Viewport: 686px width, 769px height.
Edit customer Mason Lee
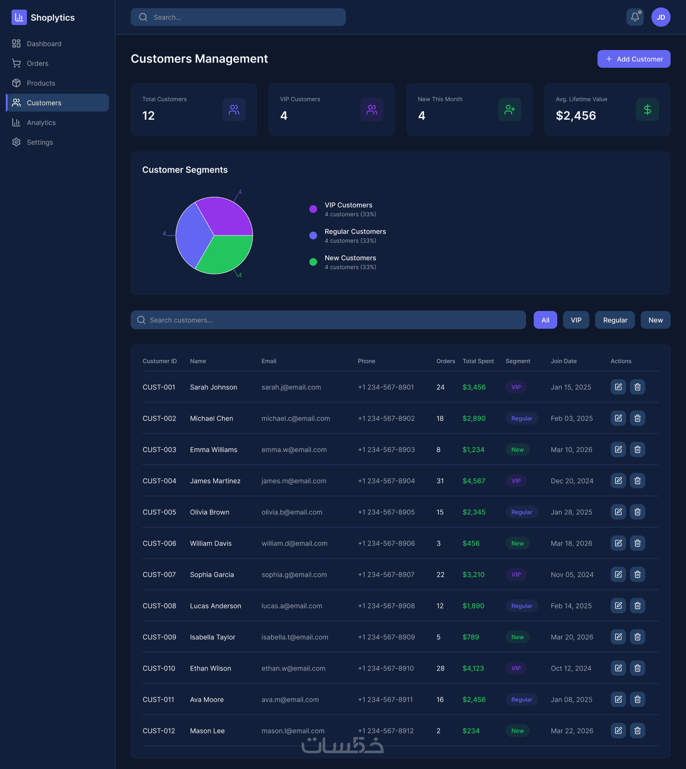[x=618, y=731]
